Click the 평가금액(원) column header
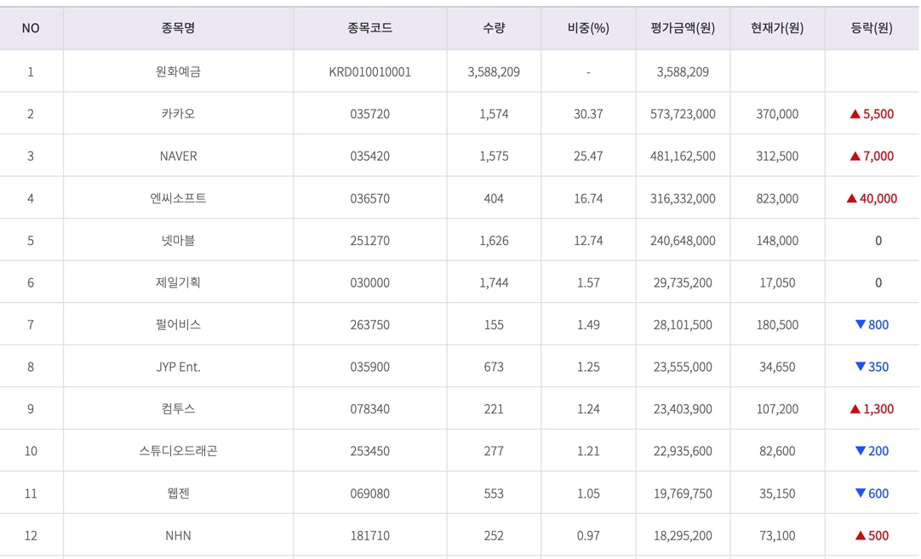Image resolution: width=921 pixels, height=559 pixels. pyautogui.click(x=683, y=27)
